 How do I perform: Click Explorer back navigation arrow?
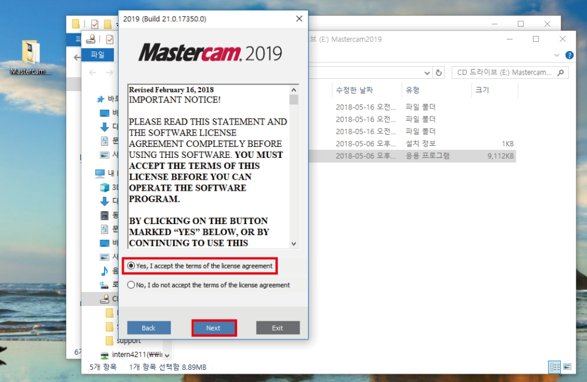click(x=92, y=73)
